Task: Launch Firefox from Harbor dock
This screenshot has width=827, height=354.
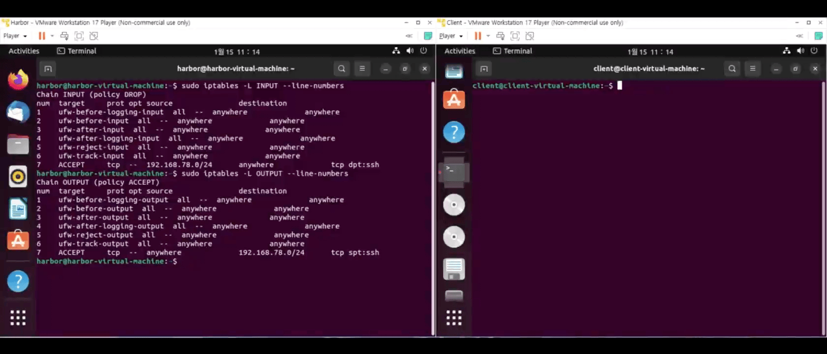Action: [18, 80]
